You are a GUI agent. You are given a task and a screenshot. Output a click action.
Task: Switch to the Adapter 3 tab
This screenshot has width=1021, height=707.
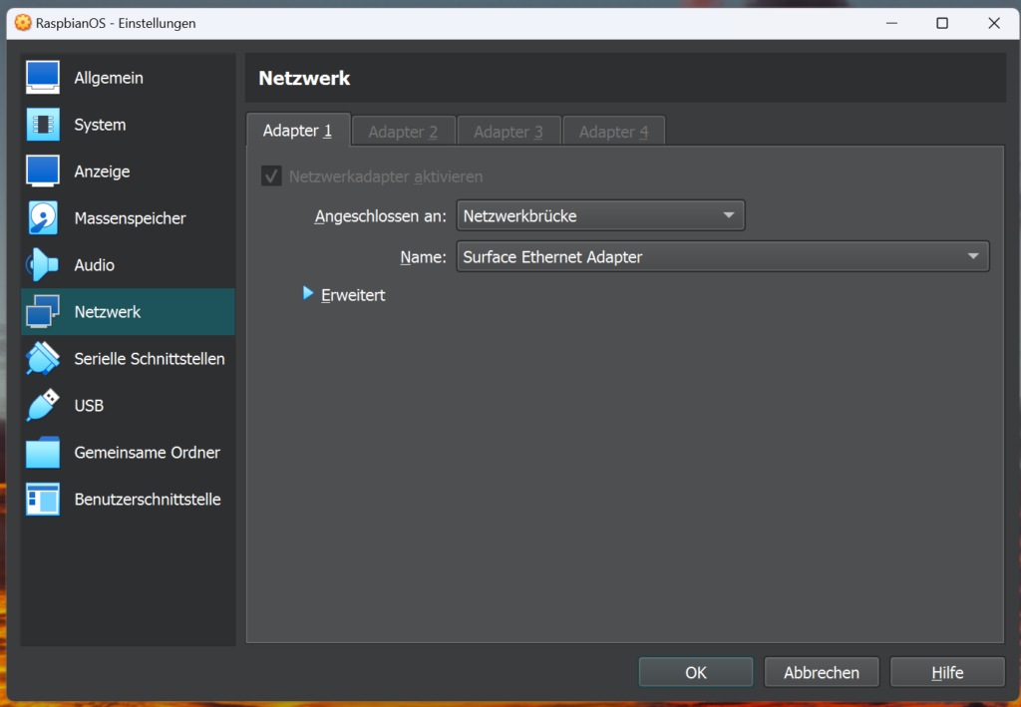coord(509,132)
